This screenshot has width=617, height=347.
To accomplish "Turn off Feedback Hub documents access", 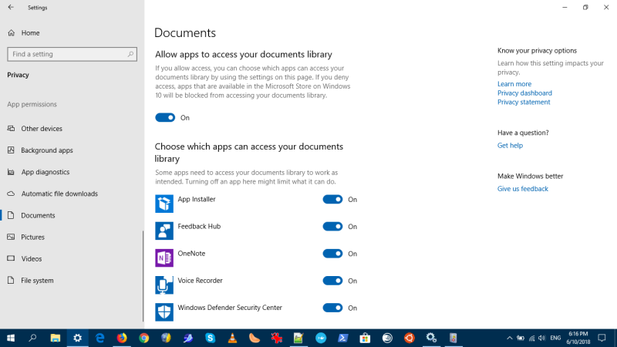I will coord(332,227).
